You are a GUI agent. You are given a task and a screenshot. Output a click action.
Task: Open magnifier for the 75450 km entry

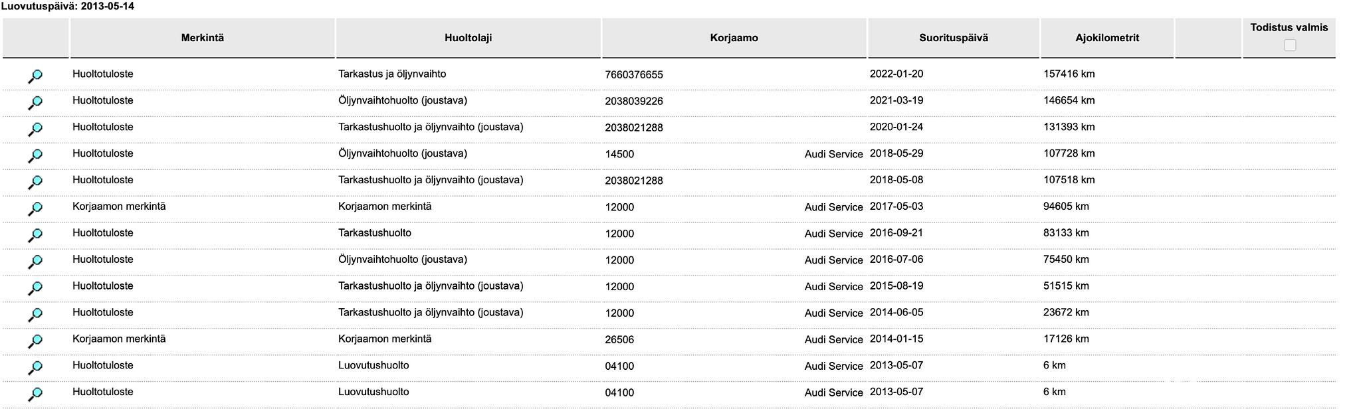35,262
